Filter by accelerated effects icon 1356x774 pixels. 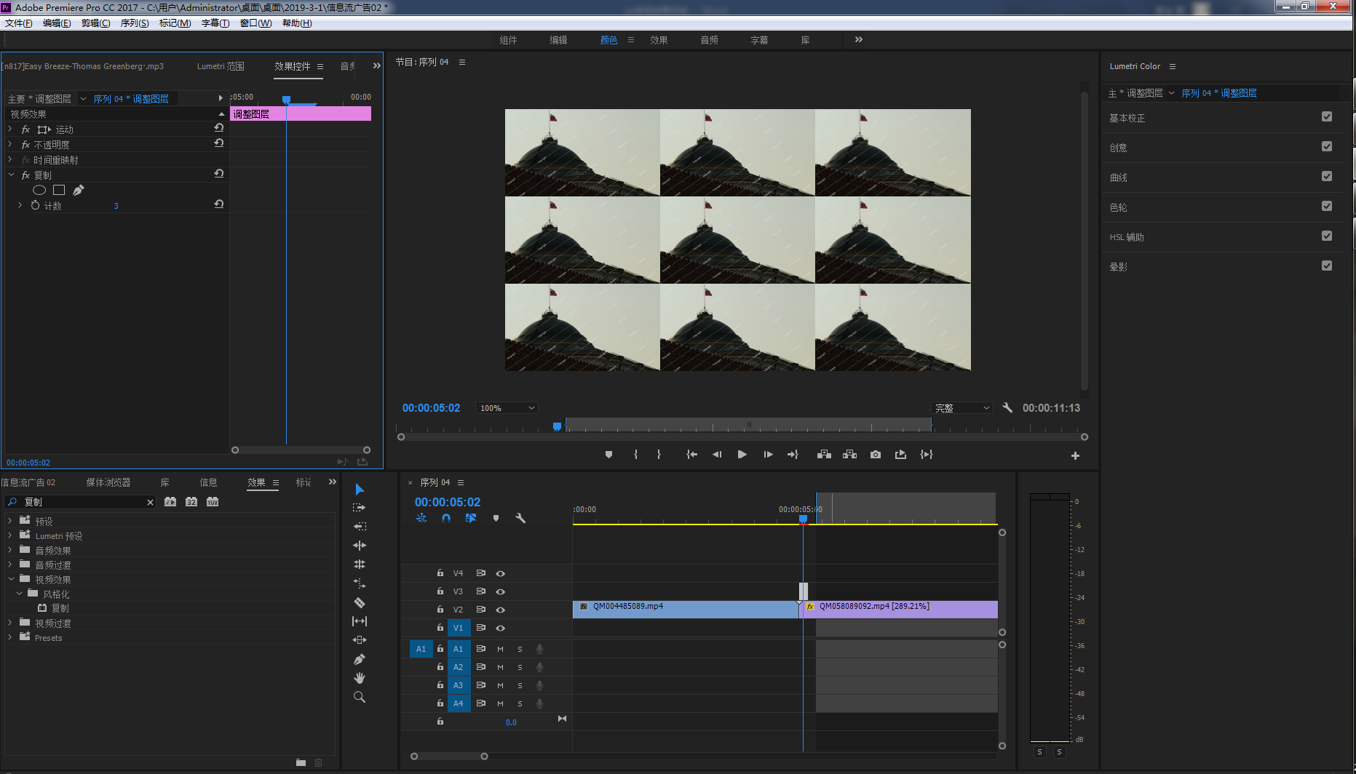[x=170, y=502]
